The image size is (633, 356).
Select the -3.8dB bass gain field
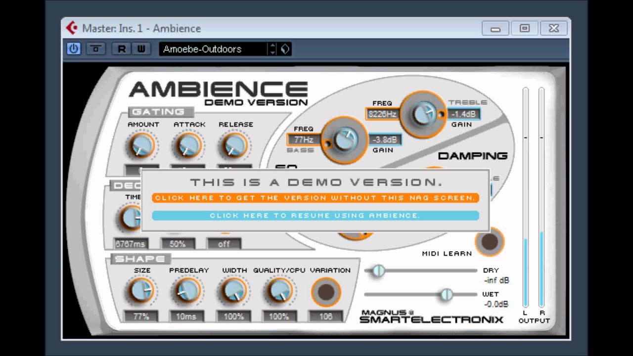(385, 140)
